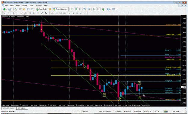Screen dimensions: 188x114
Task: Toggle Chart Shift from right border
Action: [98, 9]
